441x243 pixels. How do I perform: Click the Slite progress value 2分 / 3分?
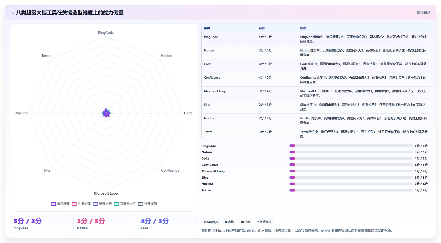421,178
